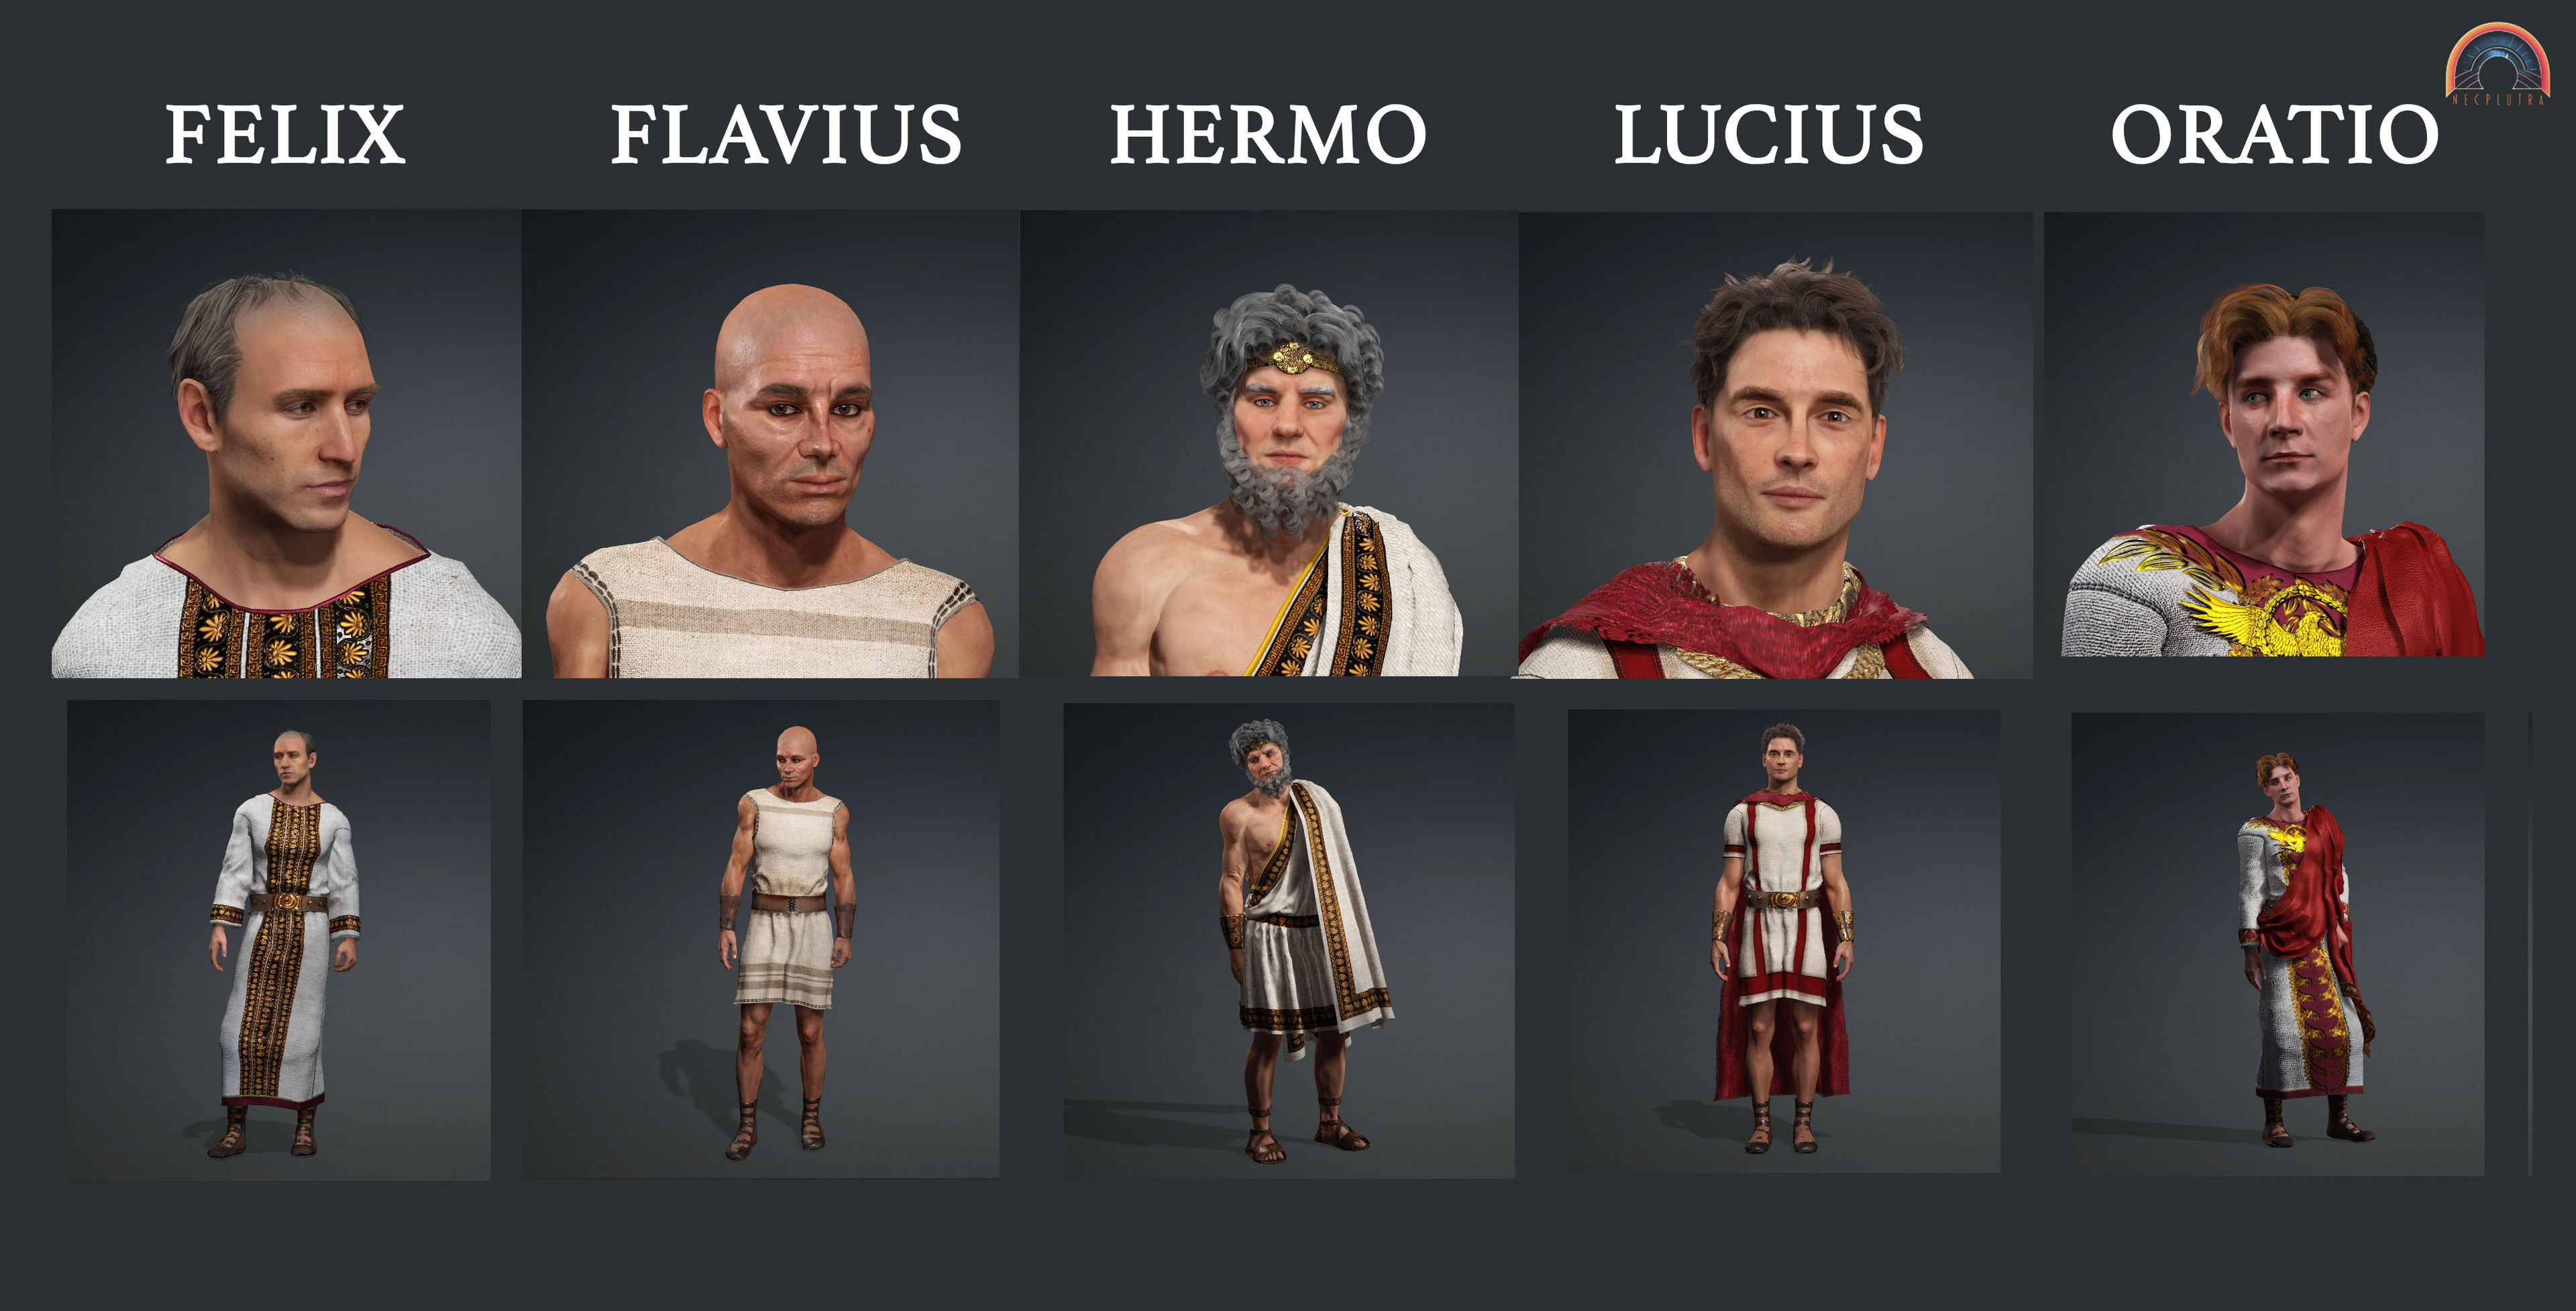Open Lucius close-up portrait

(1775, 445)
